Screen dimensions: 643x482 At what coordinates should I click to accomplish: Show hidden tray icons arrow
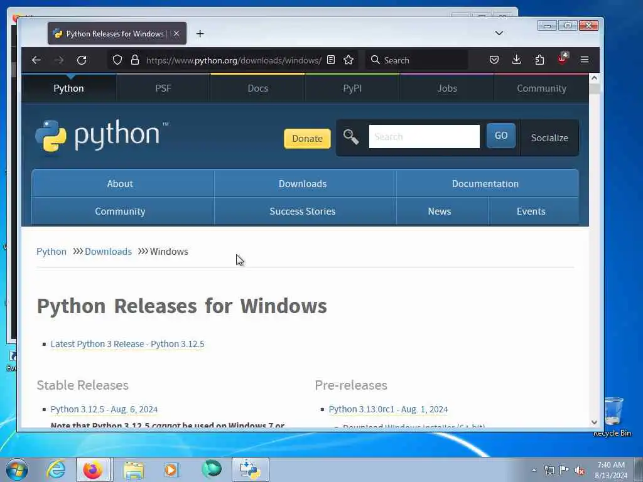534,470
